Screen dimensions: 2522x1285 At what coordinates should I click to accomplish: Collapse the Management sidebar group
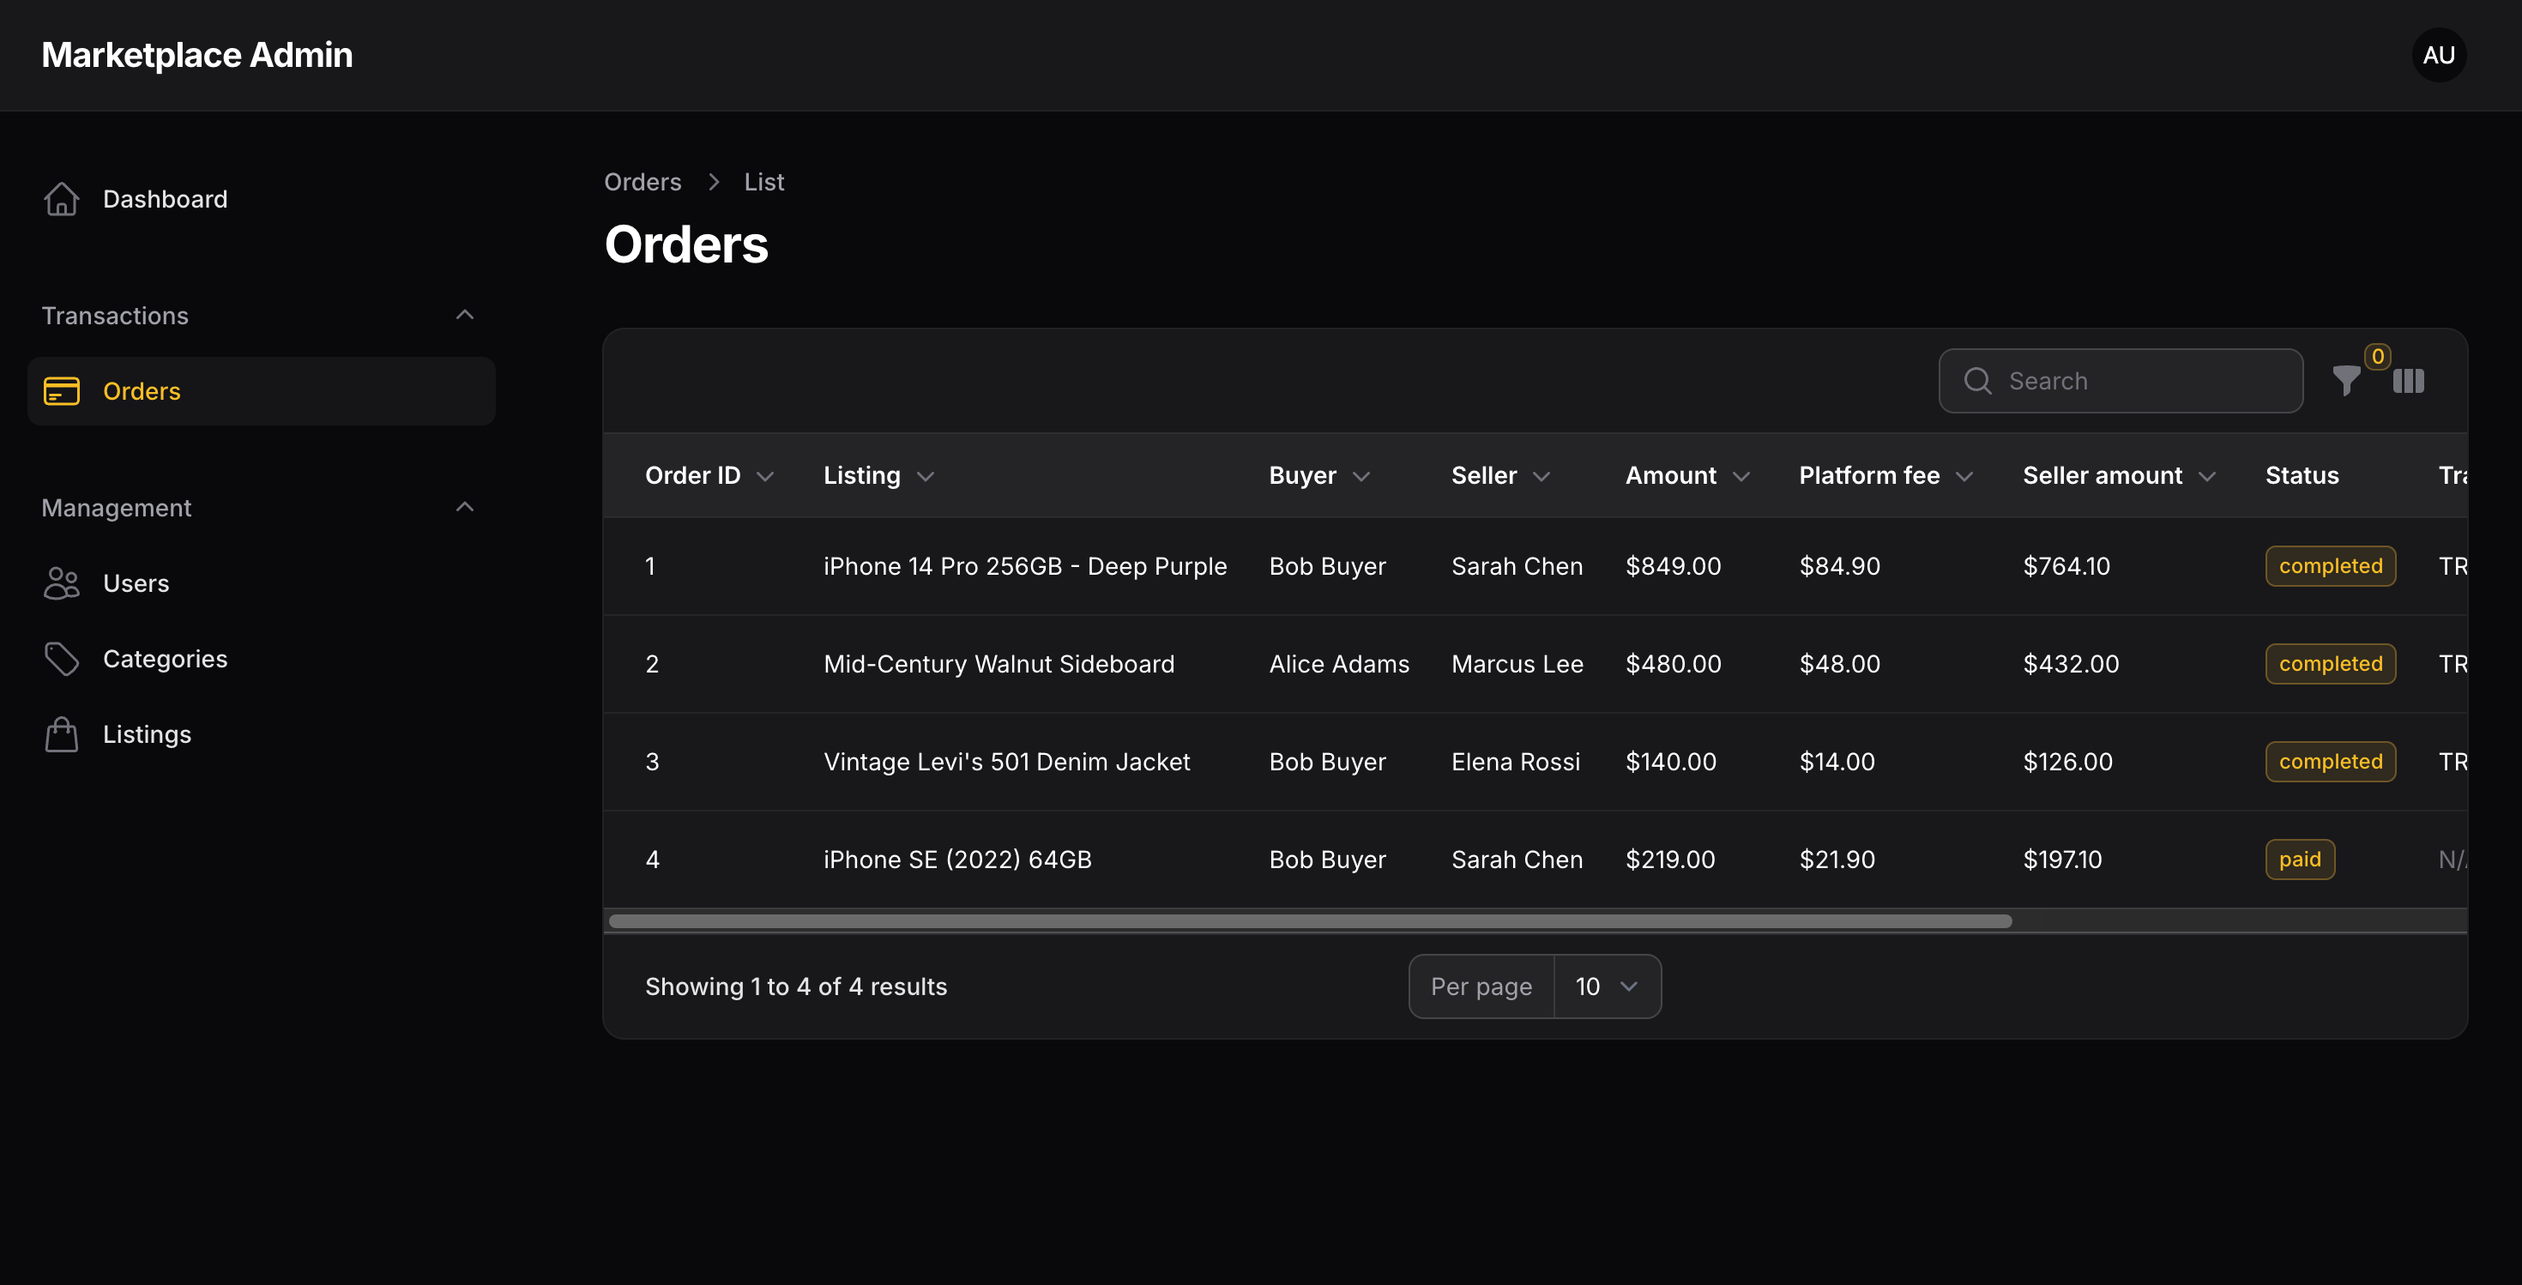point(464,507)
